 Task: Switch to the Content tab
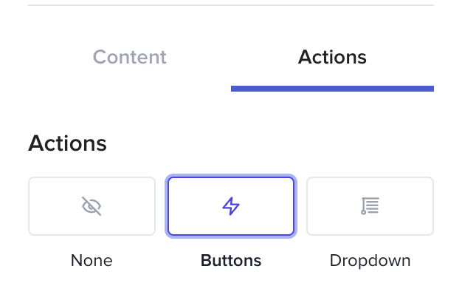point(130,57)
